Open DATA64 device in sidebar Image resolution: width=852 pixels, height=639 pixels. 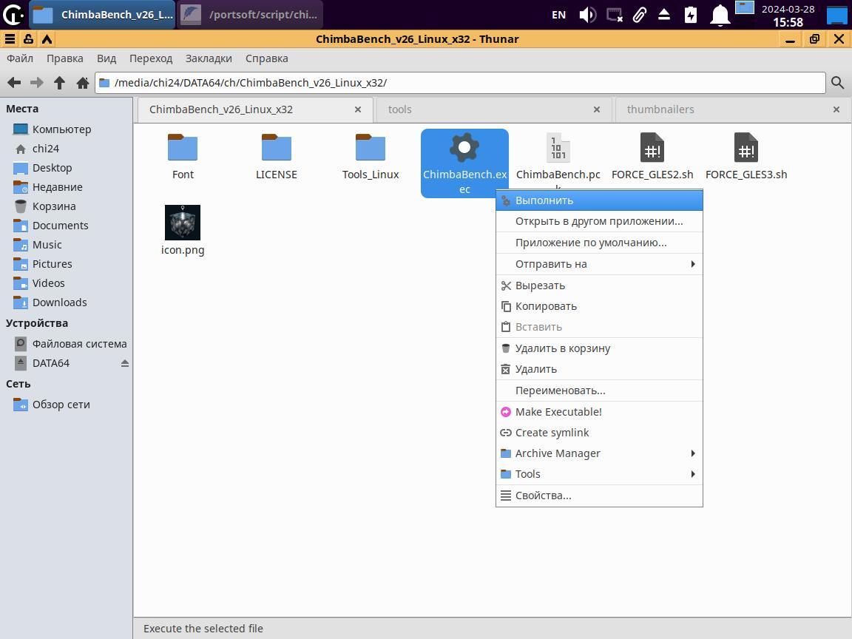click(50, 363)
